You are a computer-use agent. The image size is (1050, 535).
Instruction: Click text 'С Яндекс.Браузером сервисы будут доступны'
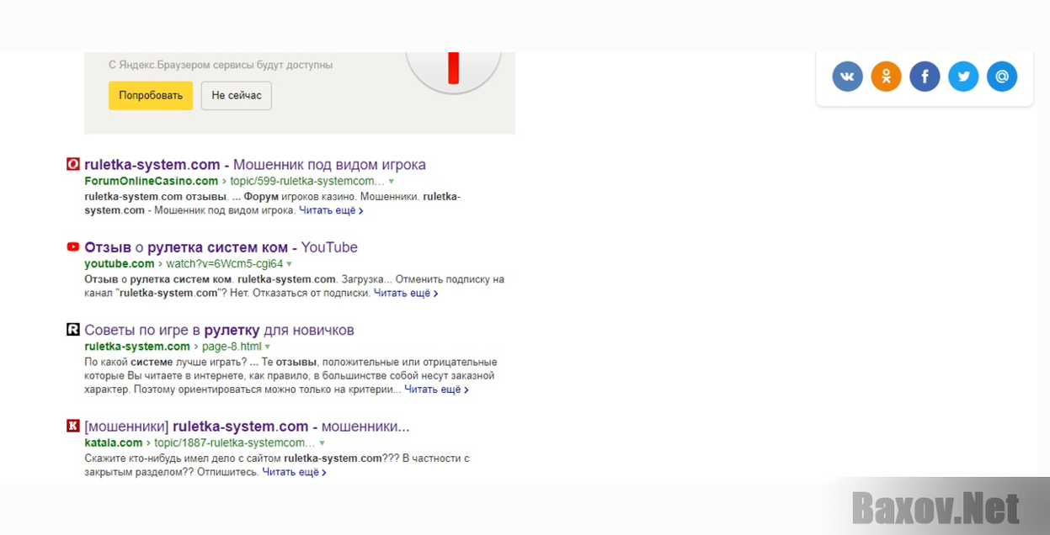221,65
